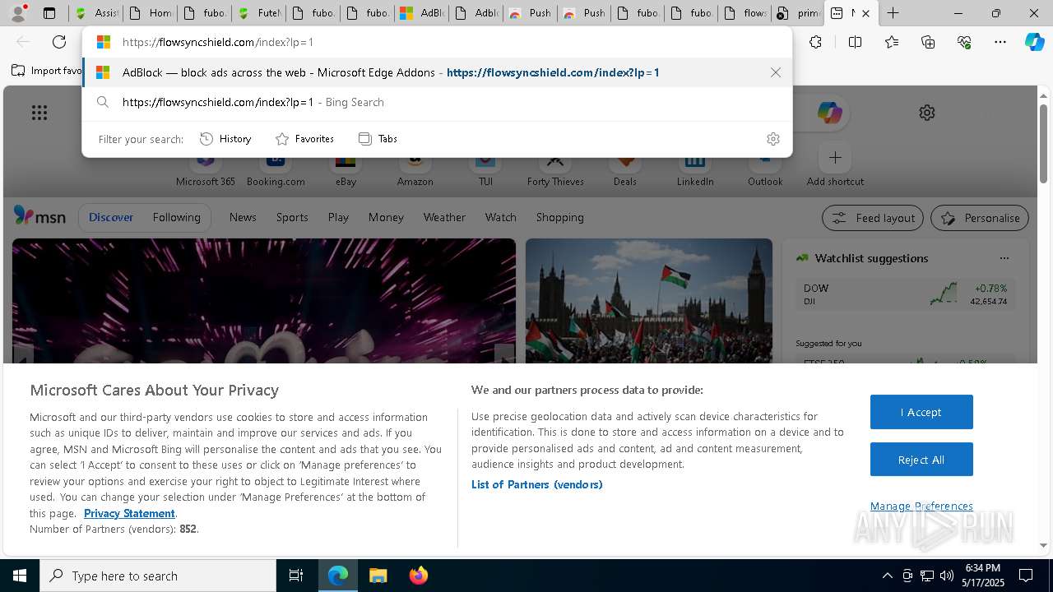
Task: Click the Reject All button
Action: [921, 460]
